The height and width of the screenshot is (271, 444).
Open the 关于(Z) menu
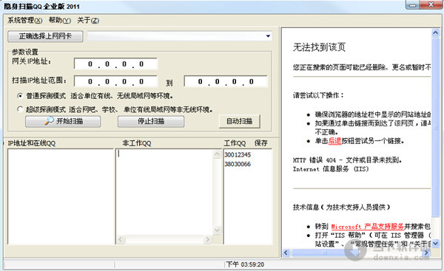tap(88, 21)
